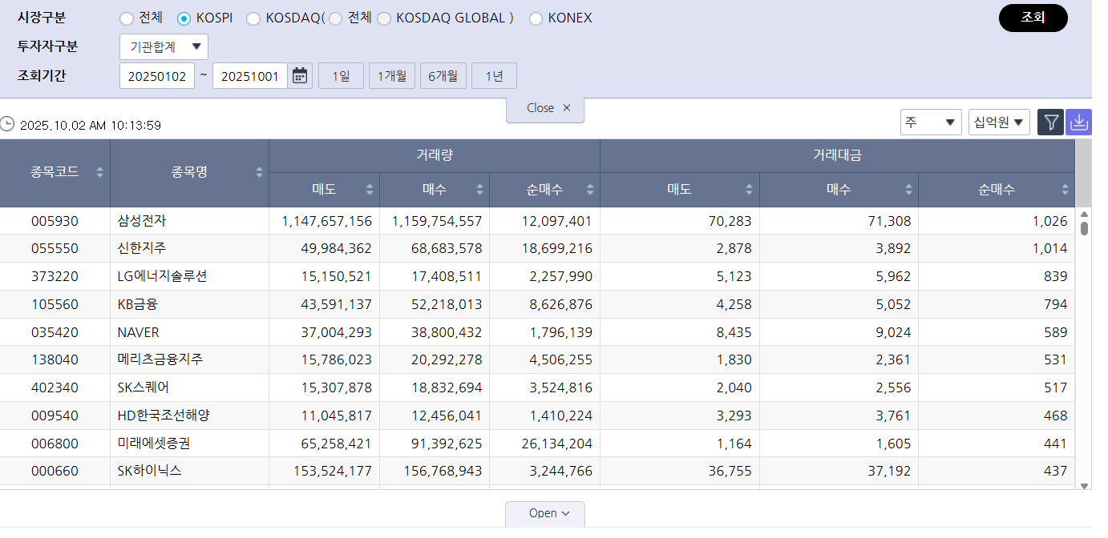
Task: Select the KOSDAQ radio button
Action: pos(253,18)
